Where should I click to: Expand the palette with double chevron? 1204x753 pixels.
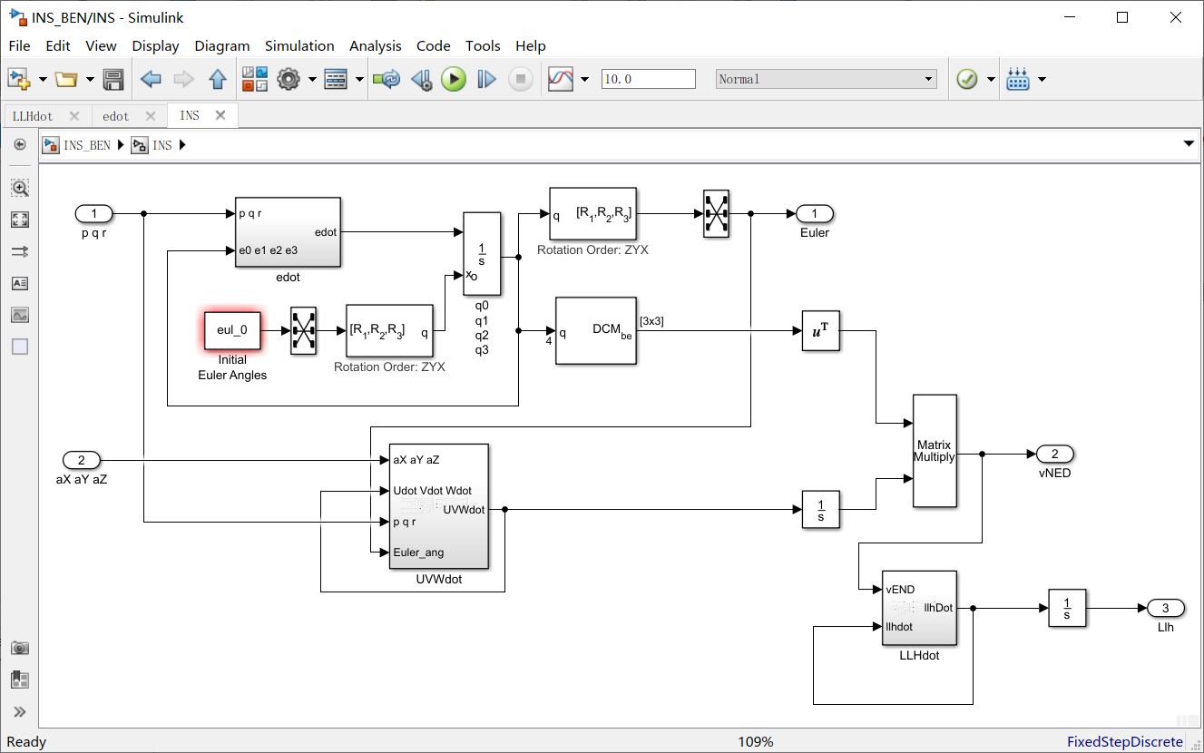tap(20, 711)
